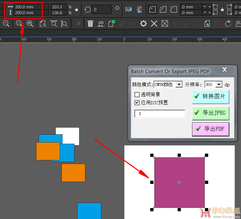Uncheck the 应用ICC预置 checkbox
This screenshot has height=219, width=241.
(x=137, y=103)
